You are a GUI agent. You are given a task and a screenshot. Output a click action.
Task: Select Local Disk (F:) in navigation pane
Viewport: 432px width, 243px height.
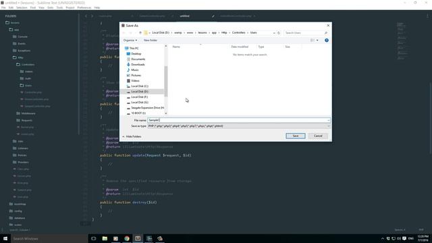tap(140, 97)
